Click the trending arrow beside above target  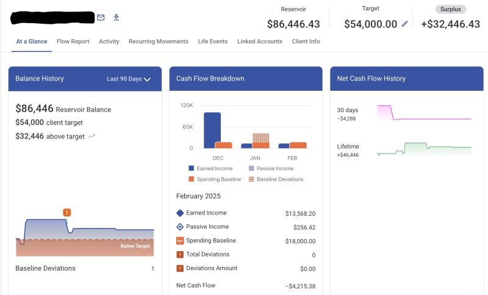click(91, 136)
